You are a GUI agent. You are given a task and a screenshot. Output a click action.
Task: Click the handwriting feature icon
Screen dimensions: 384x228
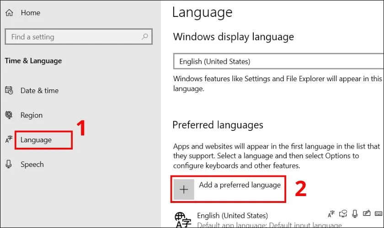[366, 213]
